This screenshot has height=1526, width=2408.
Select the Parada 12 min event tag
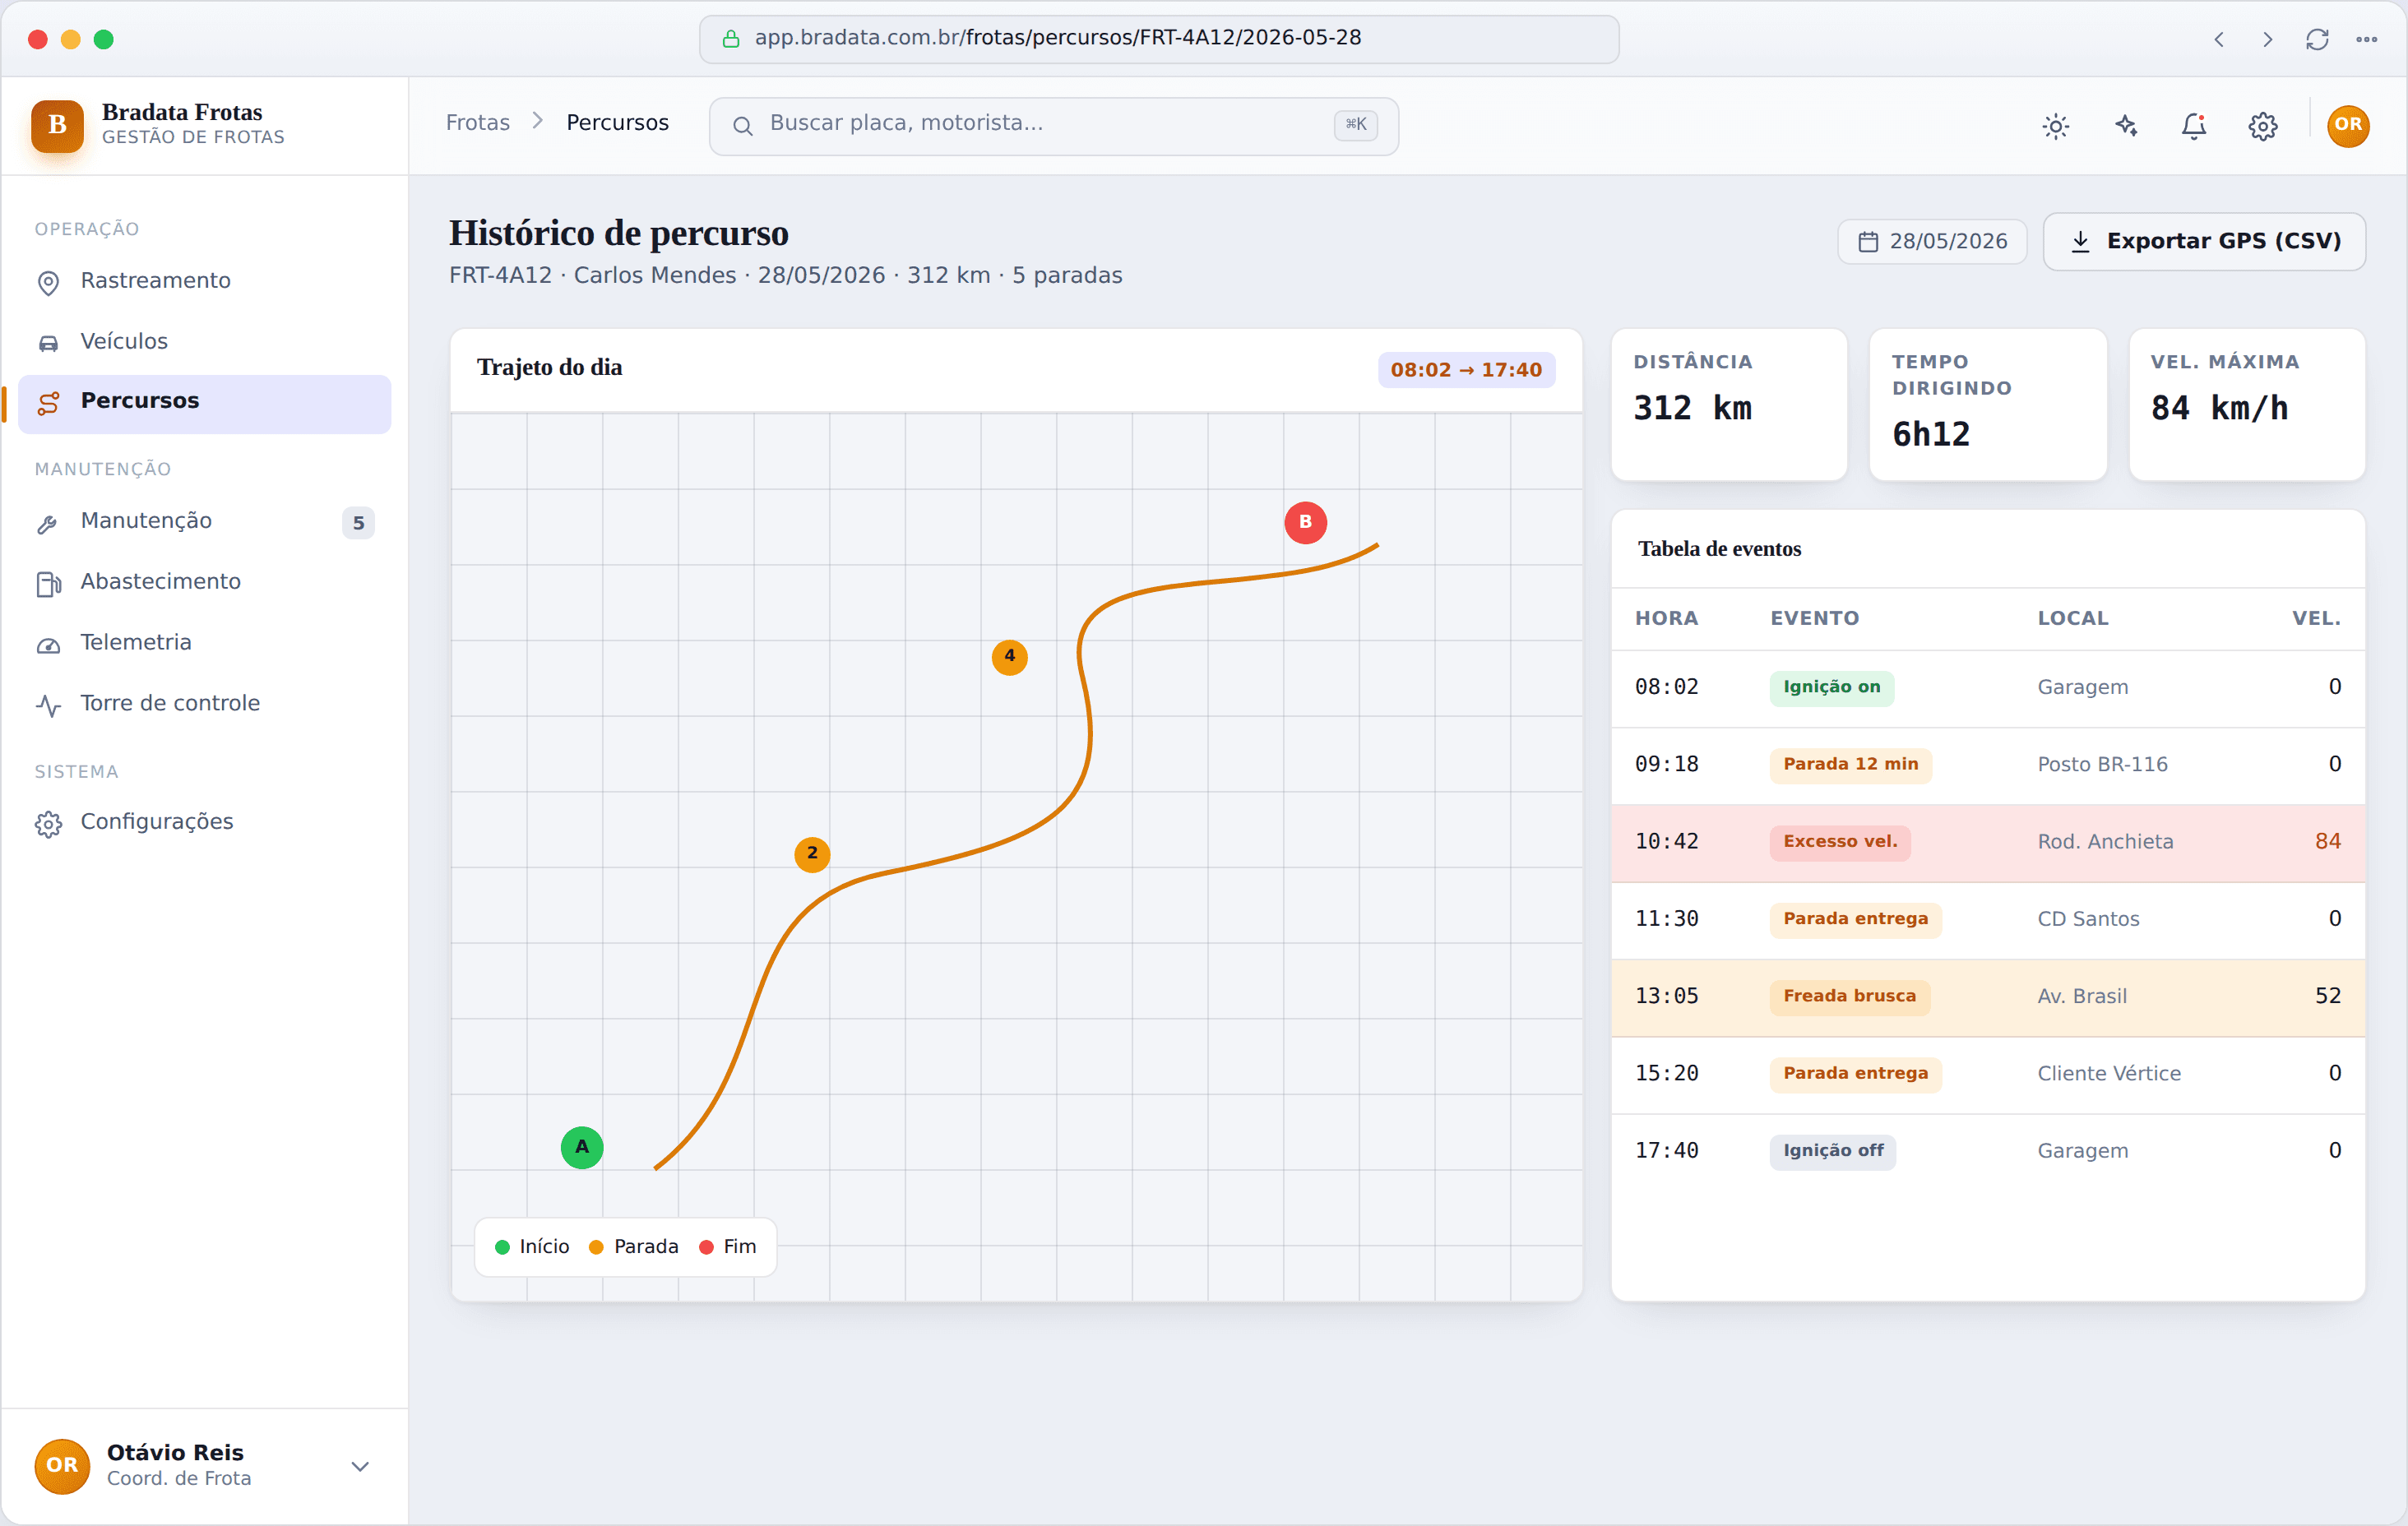click(x=1850, y=765)
